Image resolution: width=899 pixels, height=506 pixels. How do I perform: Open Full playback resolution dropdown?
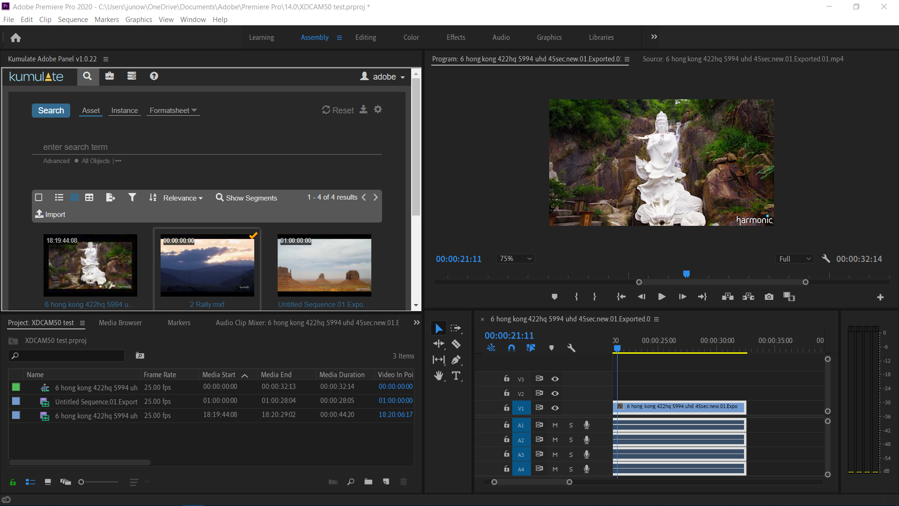tap(795, 259)
